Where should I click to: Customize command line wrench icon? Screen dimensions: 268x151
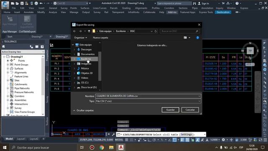(x=113, y=134)
